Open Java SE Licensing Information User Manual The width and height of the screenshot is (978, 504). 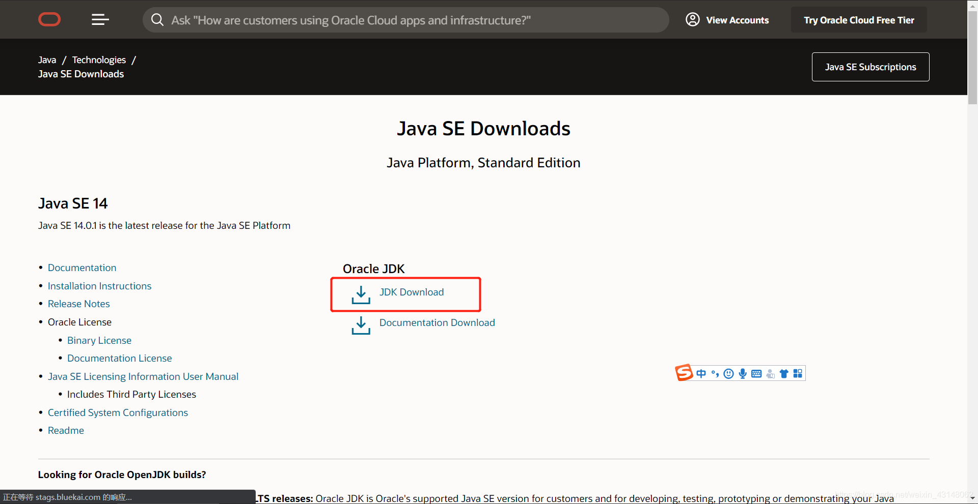tap(143, 376)
